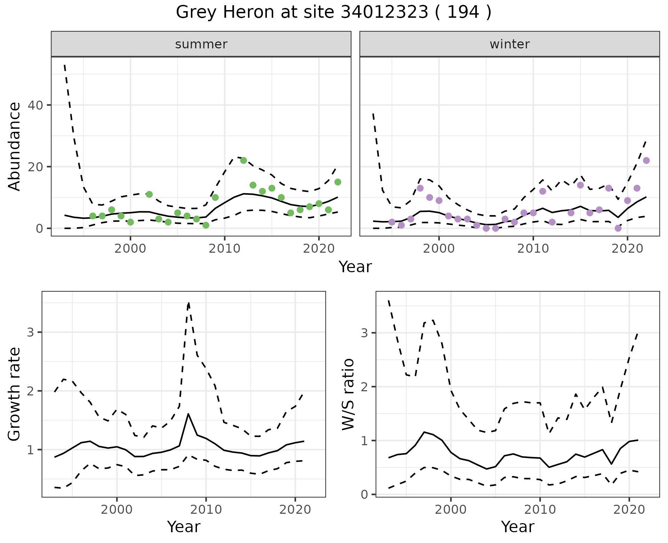Click the W/S ratio y-axis label
This screenshot has height=543, width=668.
348,394
